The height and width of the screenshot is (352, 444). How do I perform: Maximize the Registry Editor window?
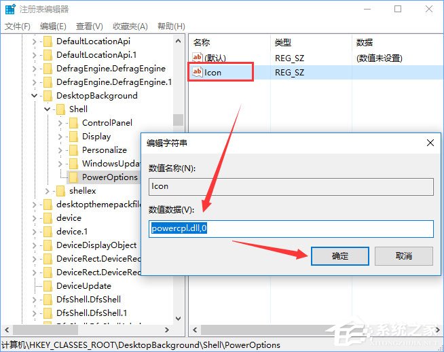pyautogui.click(x=398, y=9)
